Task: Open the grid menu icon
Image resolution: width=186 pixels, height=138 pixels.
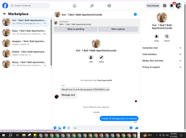Action: (164, 6)
